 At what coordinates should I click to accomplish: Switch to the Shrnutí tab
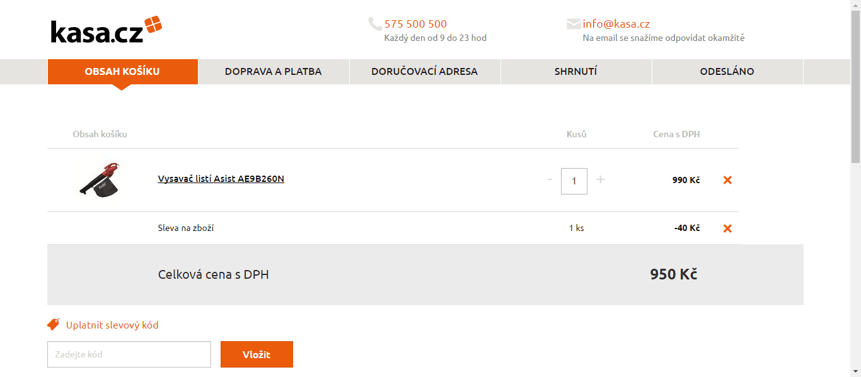(x=576, y=72)
